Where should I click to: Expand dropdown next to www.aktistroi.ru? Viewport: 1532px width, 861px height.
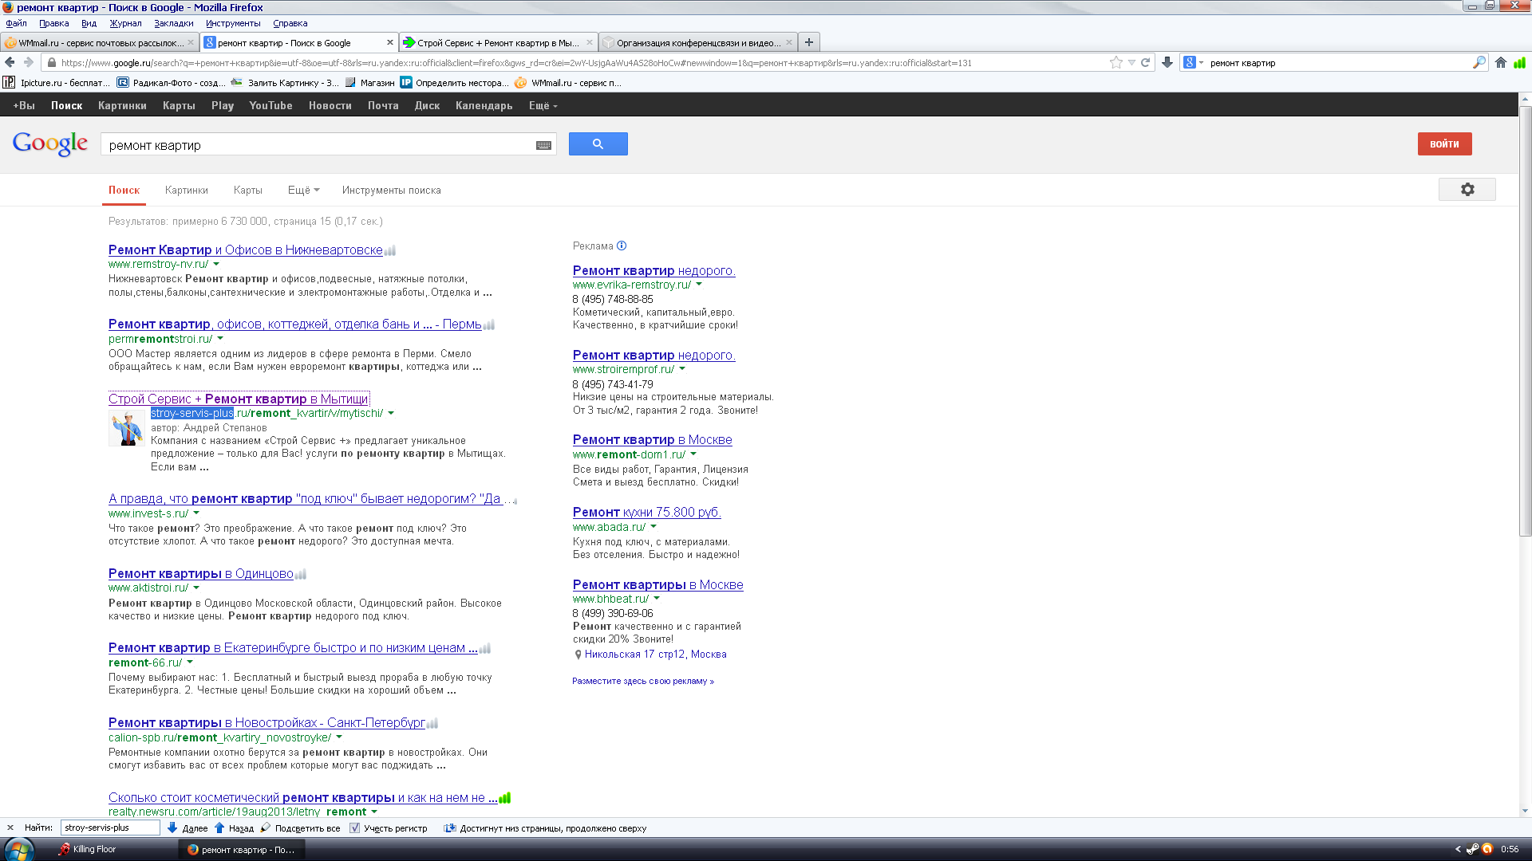[196, 588]
